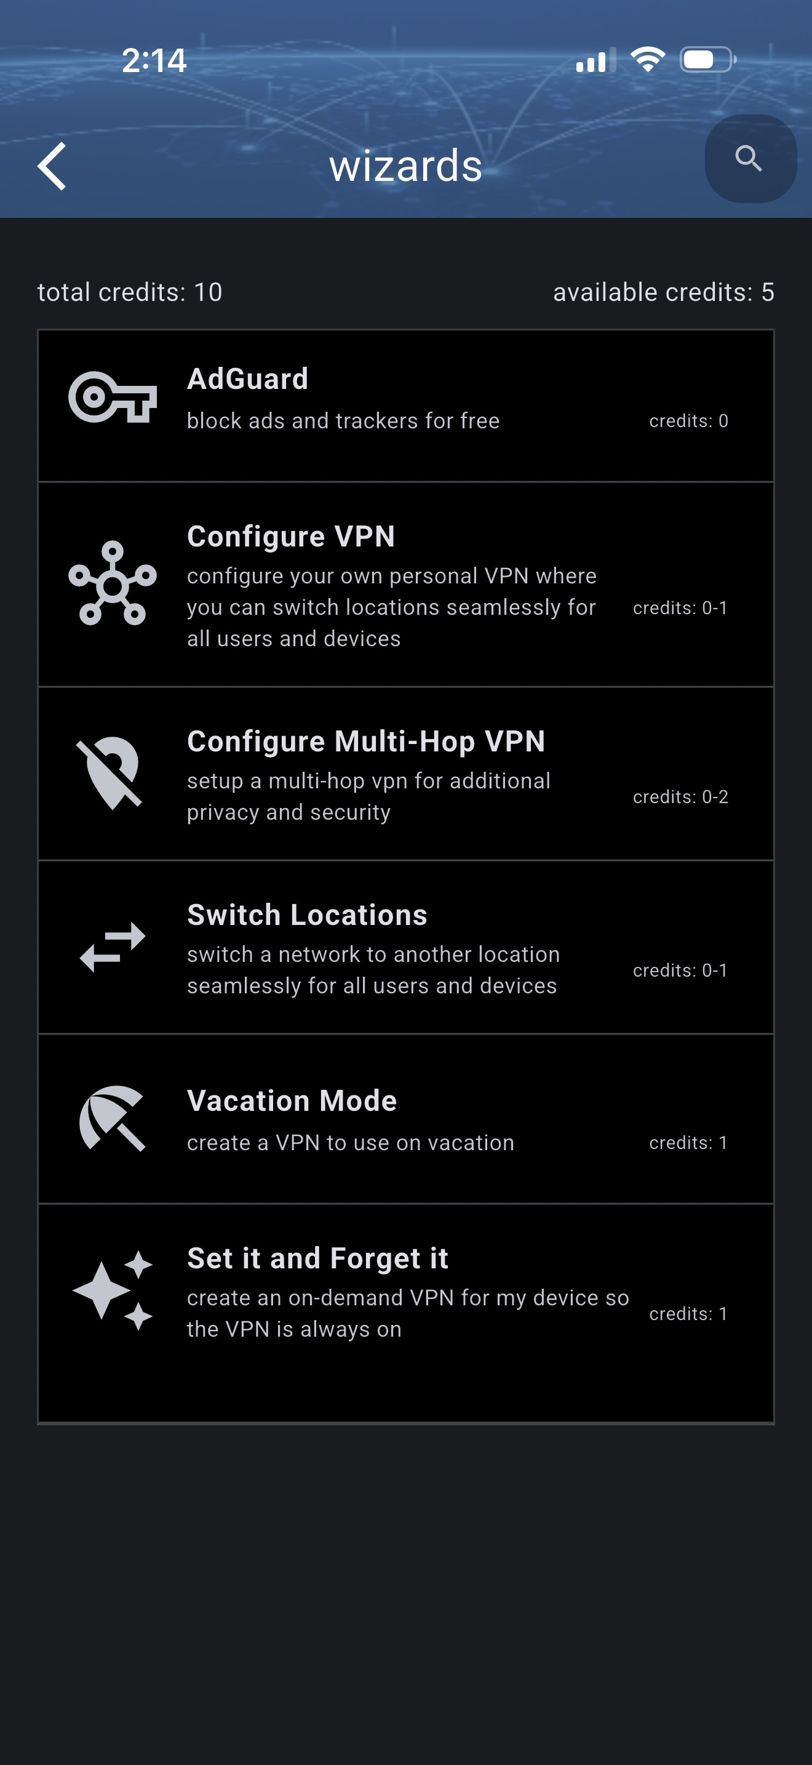Tap credits: 0-2 on Multi-Hop row
Screen dimensions: 812x1765
(x=680, y=796)
